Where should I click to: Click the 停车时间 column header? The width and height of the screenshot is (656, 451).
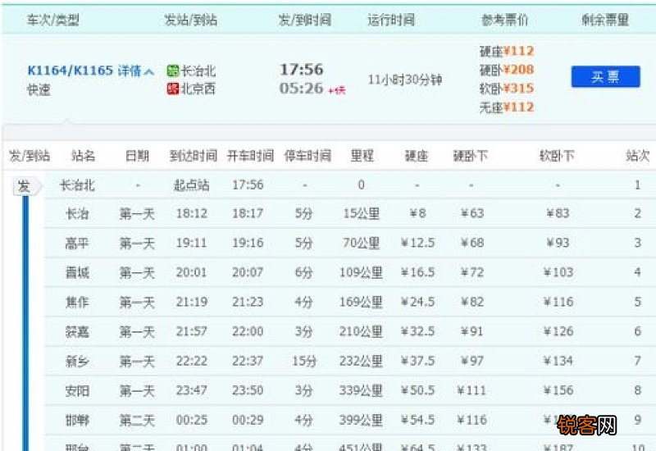(x=307, y=156)
